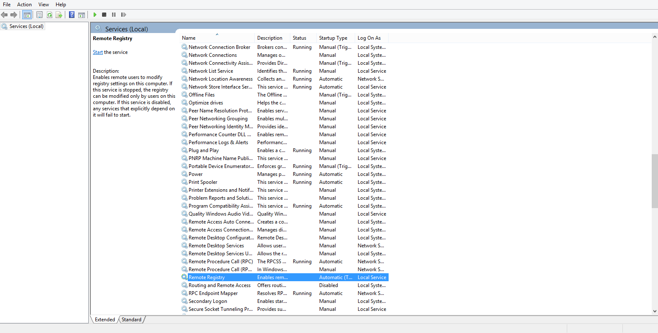This screenshot has width=658, height=333.
Task: Click the Start the service link
Action: (97, 52)
